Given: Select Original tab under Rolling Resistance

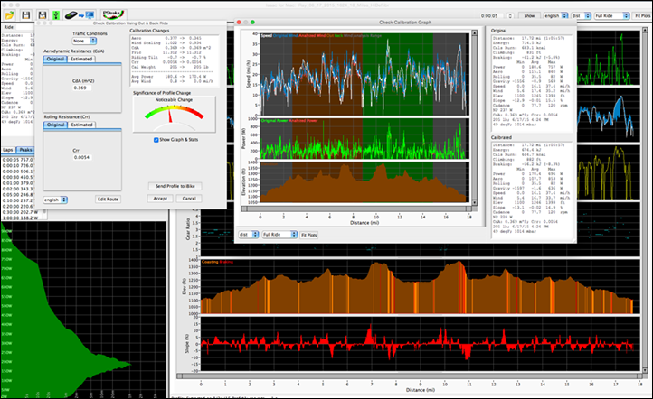Looking at the screenshot, I should tap(55, 125).
